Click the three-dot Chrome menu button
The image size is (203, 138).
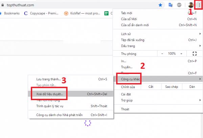click(x=199, y=5)
